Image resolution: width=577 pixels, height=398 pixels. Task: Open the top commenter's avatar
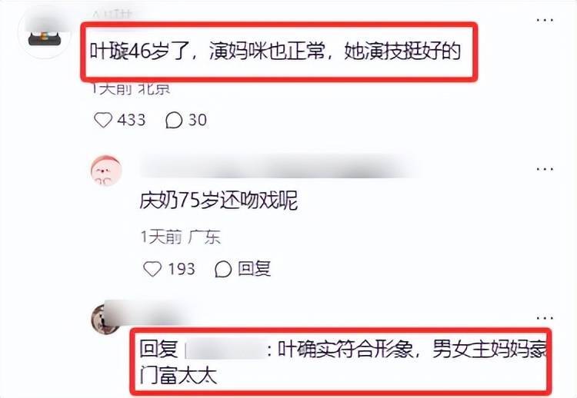(45, 33)
